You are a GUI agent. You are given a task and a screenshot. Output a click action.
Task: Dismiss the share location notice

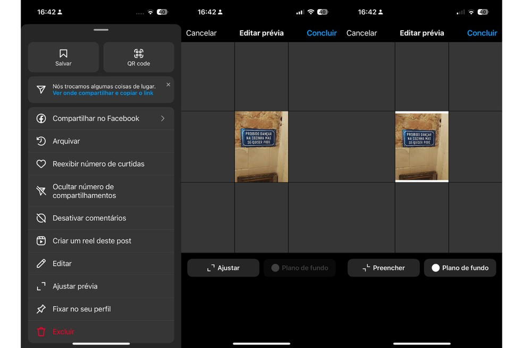coord(168,84)
